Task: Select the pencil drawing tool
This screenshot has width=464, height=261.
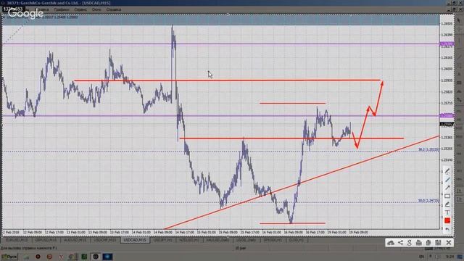Action: pos(447,171)
